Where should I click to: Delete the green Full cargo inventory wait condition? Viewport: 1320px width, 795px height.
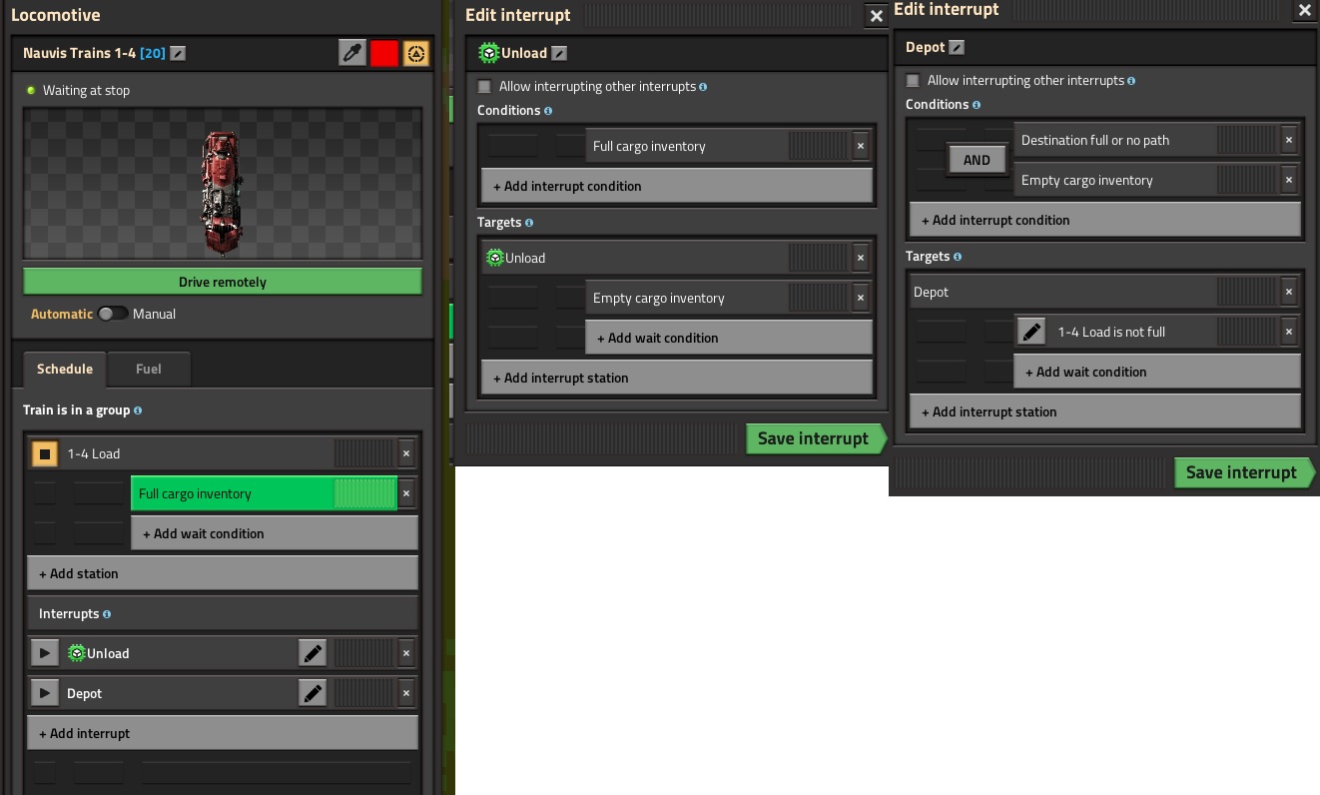tap(406, 493)
